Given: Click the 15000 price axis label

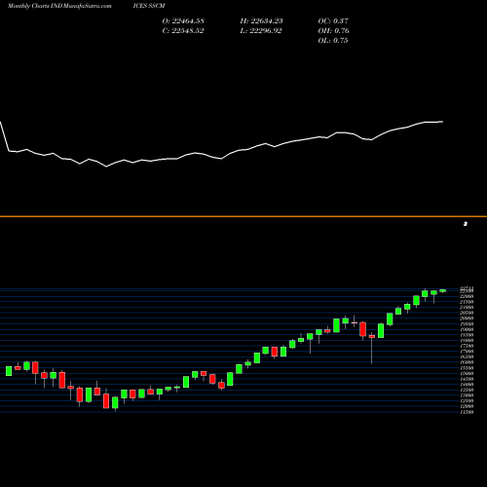Looking at the screenshot, I should 467,374.
